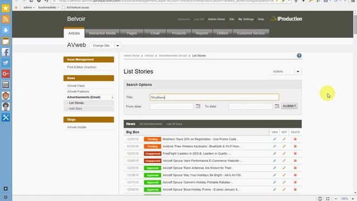The height and width of the screenshot is (201, 357).
Task: Switch to the Utilities tab
Action: [223, 33]
